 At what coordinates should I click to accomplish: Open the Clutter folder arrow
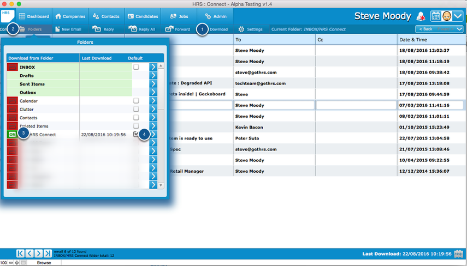click(x=153, y=109)
